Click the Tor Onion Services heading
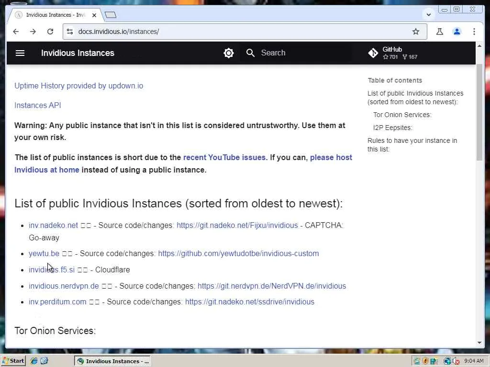 point(55,331)
